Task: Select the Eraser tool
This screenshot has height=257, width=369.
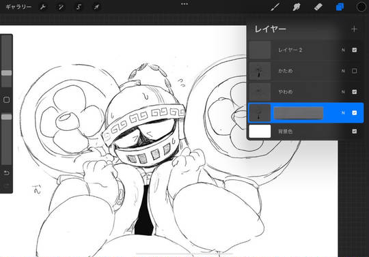Action: [318, 7]
